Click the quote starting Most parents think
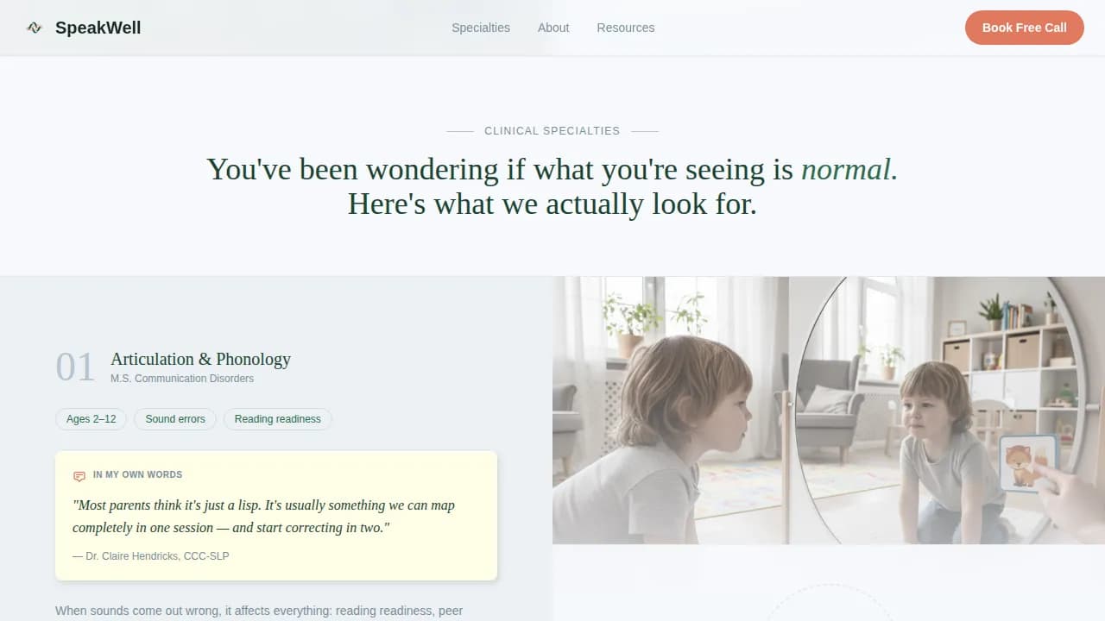 tap(263, 516)
